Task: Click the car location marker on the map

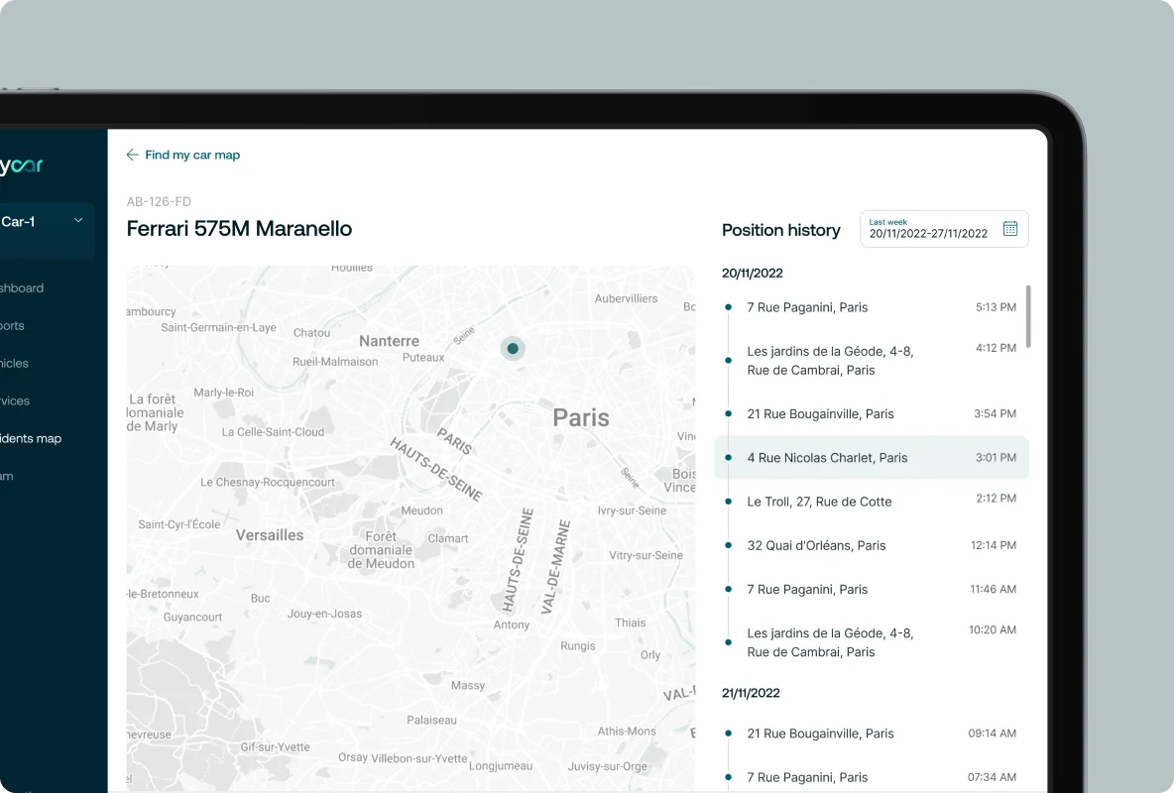Action: pos(513,348)
